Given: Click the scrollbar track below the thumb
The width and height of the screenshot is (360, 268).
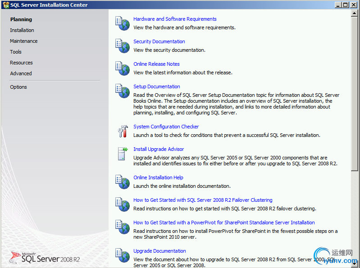Looking at the screenshot, I should tap(354, 216).
